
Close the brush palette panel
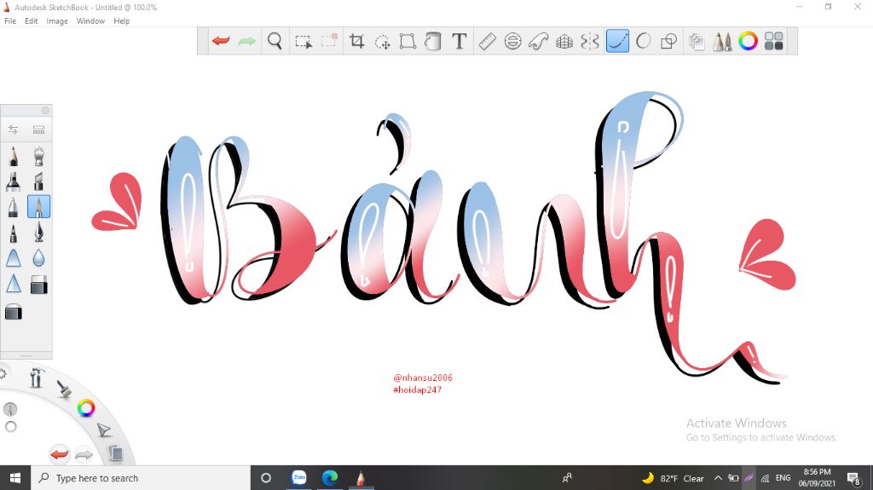click(46, 110)
